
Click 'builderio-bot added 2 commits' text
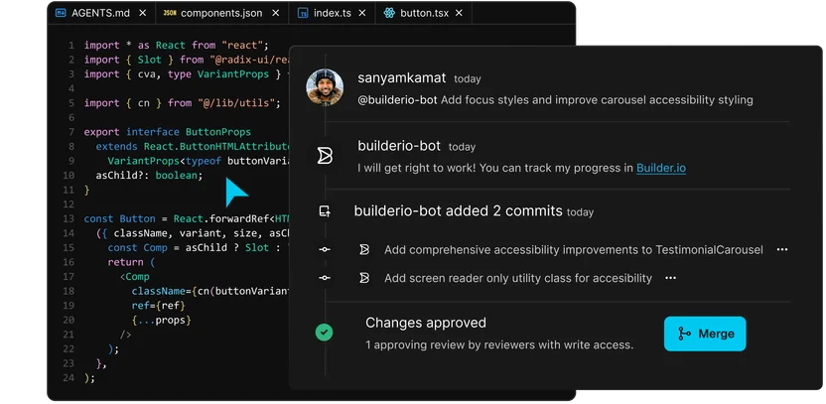459,211
